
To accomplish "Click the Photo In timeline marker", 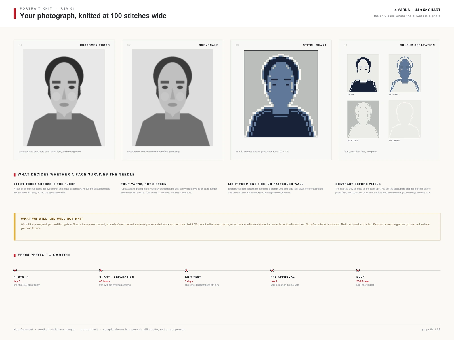I will coord(15,270).
